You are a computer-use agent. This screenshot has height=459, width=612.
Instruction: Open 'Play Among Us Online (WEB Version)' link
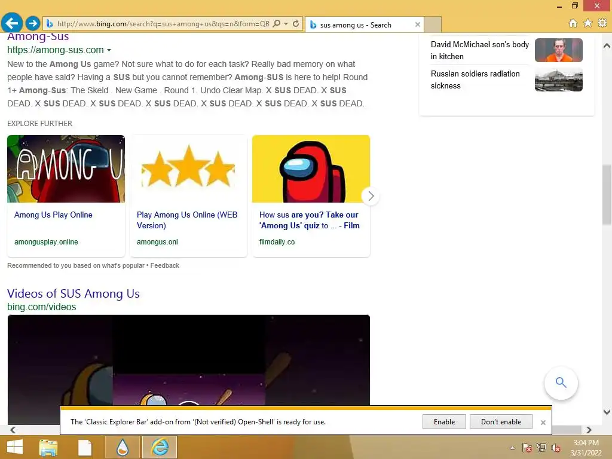point(187,220)
